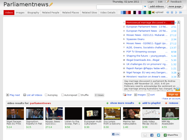Click green plus beside show more results
Viewport: 187px width, 140px height.
click(108, 103)
